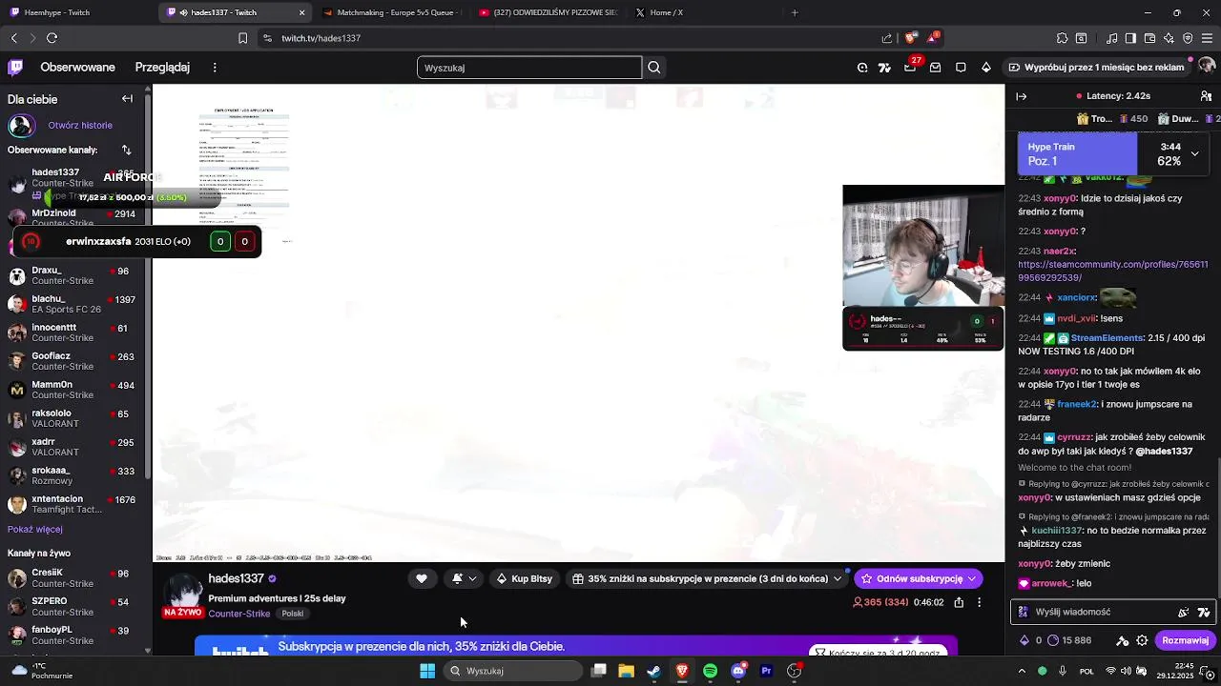Open Counter-Strike category link under stream title

239,614
